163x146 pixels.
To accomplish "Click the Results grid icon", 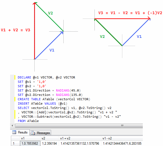I will point(14,132).
